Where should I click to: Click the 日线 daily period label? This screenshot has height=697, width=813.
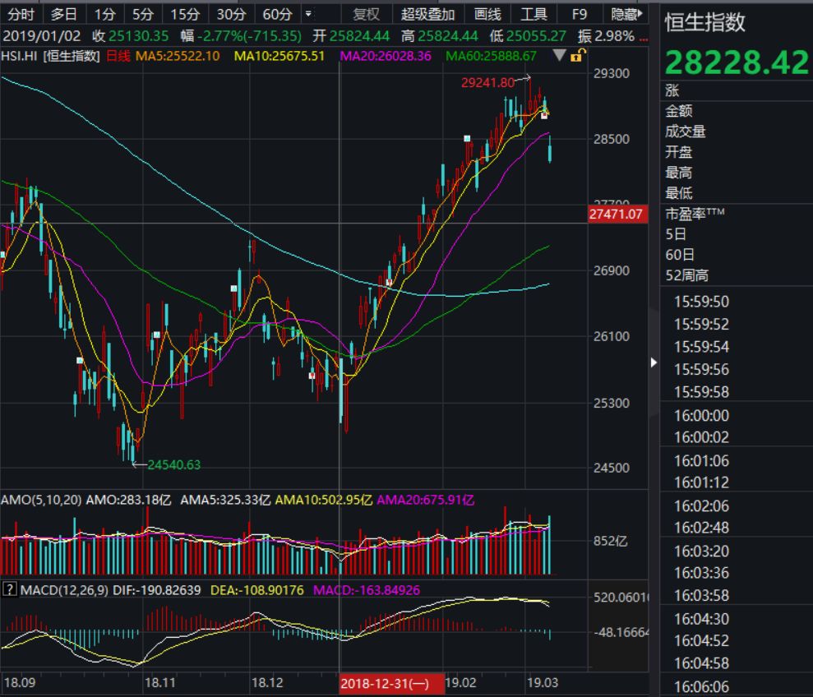point(119,56)
